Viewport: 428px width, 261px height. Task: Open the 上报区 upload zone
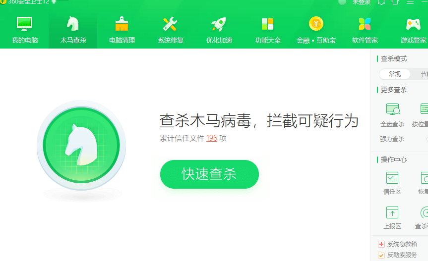(x=392, y=218)
